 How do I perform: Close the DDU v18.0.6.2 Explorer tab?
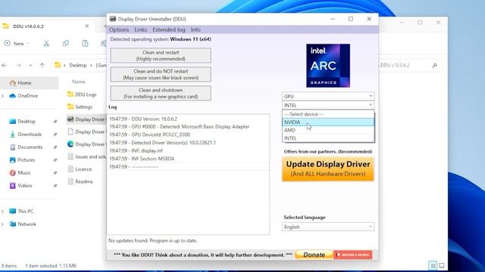[x=87, y=26]
